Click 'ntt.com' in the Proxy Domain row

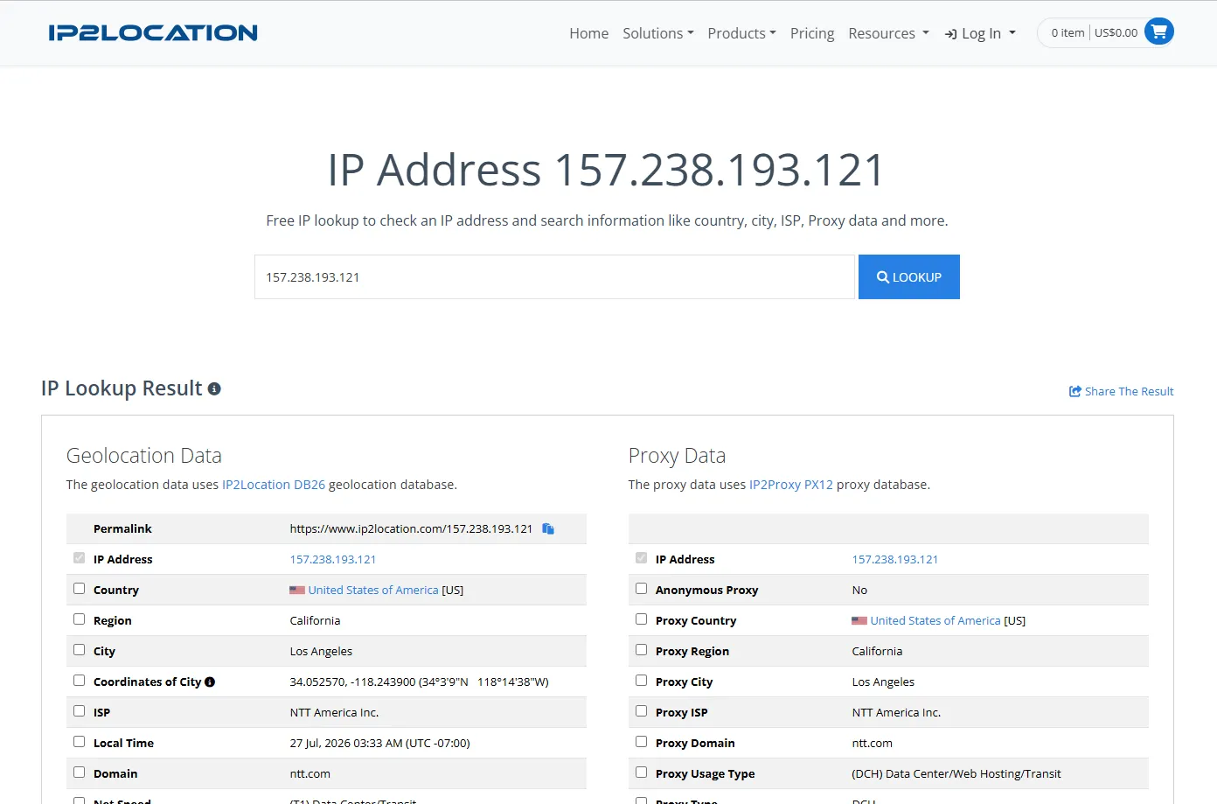point(873,744)
